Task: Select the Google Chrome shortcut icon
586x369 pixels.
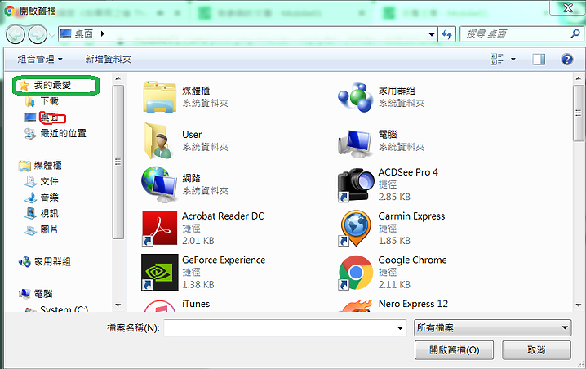Action: [x=356, y=273]
